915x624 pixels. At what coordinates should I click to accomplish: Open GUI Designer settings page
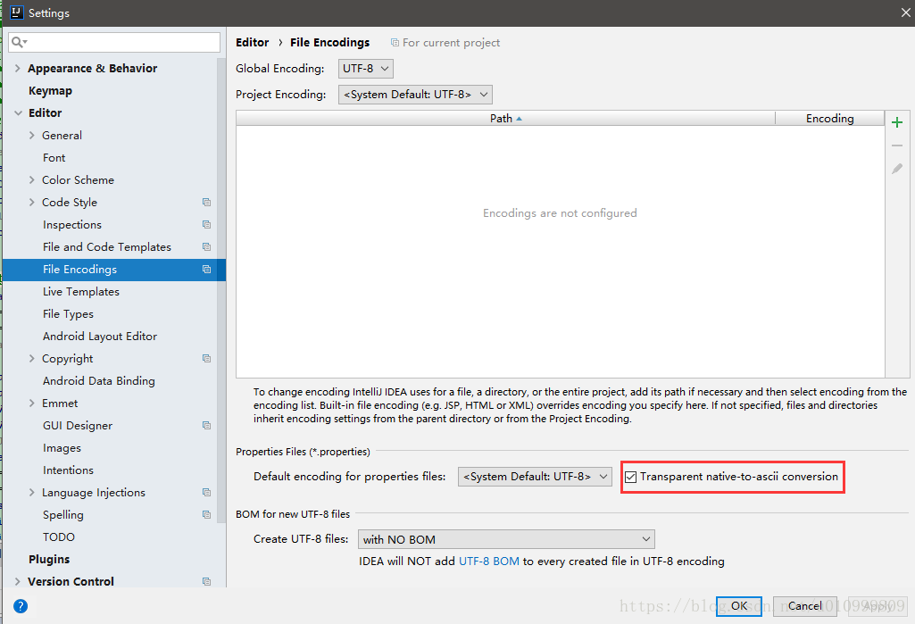point(77,426)
